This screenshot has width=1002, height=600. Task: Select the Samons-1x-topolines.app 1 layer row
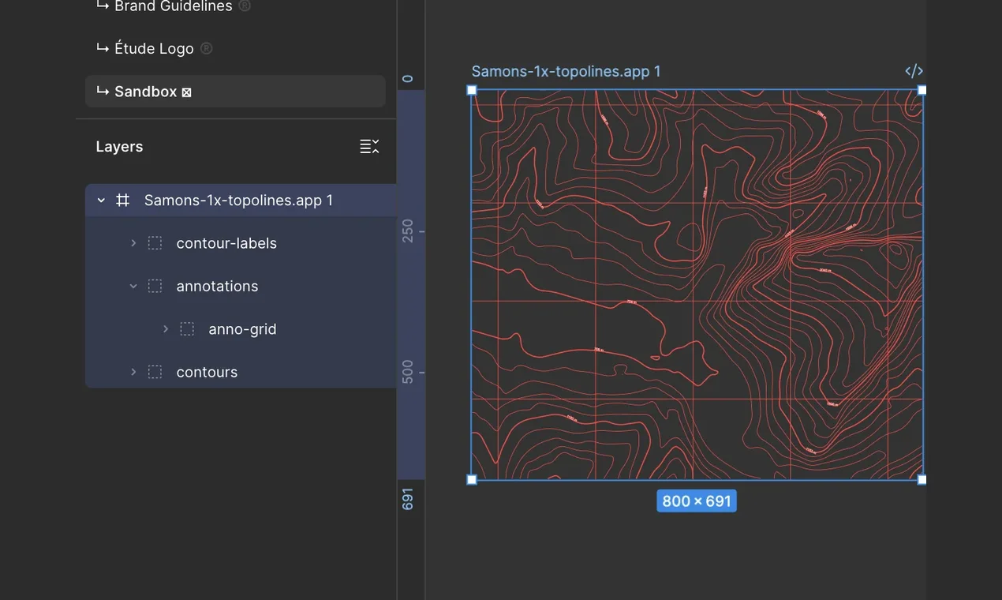pyautogui.click(x=241, y=201)
